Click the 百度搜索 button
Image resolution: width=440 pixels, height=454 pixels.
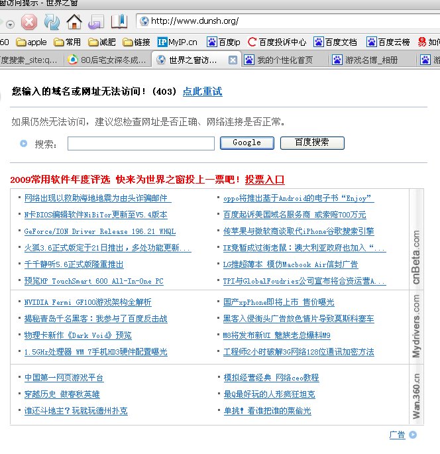[x=312, y=143]
